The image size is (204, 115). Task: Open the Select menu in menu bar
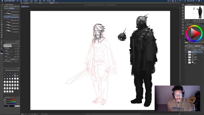tap(36, 1)
